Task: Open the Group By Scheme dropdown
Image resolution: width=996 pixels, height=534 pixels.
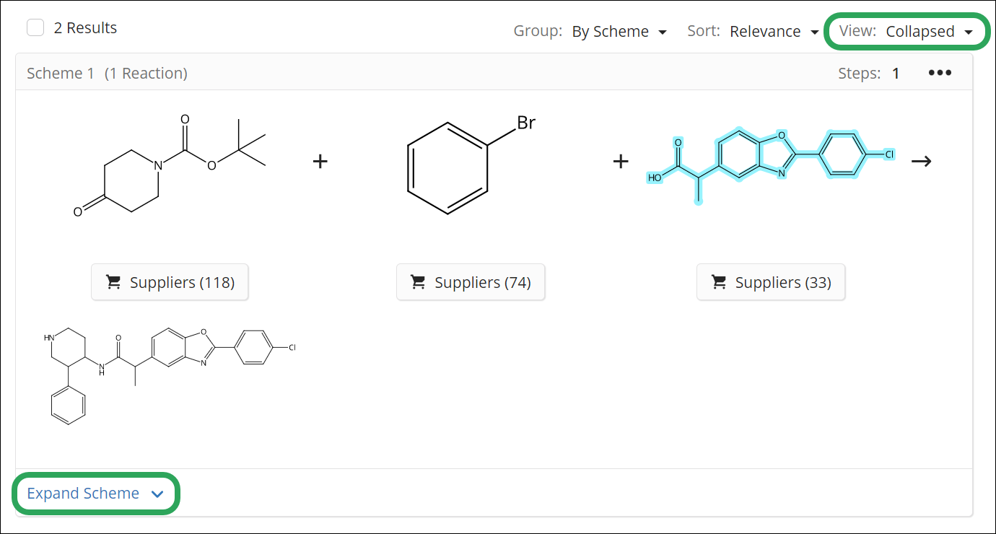Action: (x=619, y=32)
